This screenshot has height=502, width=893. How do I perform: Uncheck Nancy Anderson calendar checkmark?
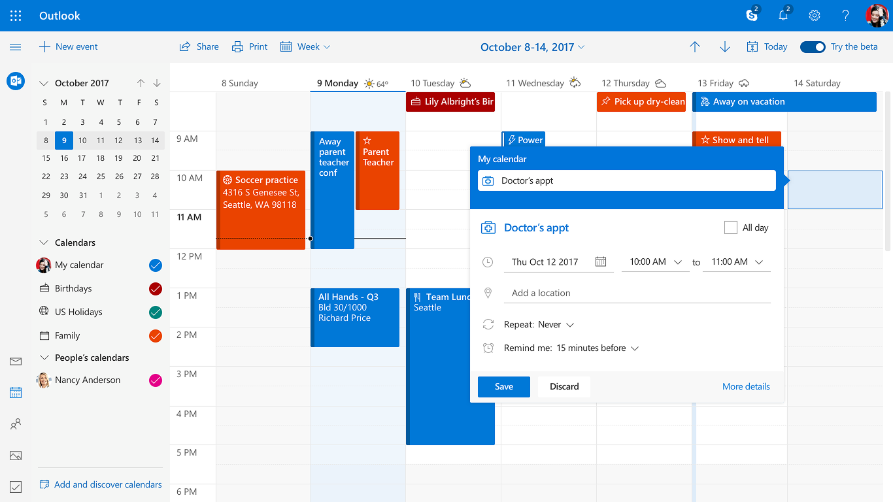tap(156, 380)
